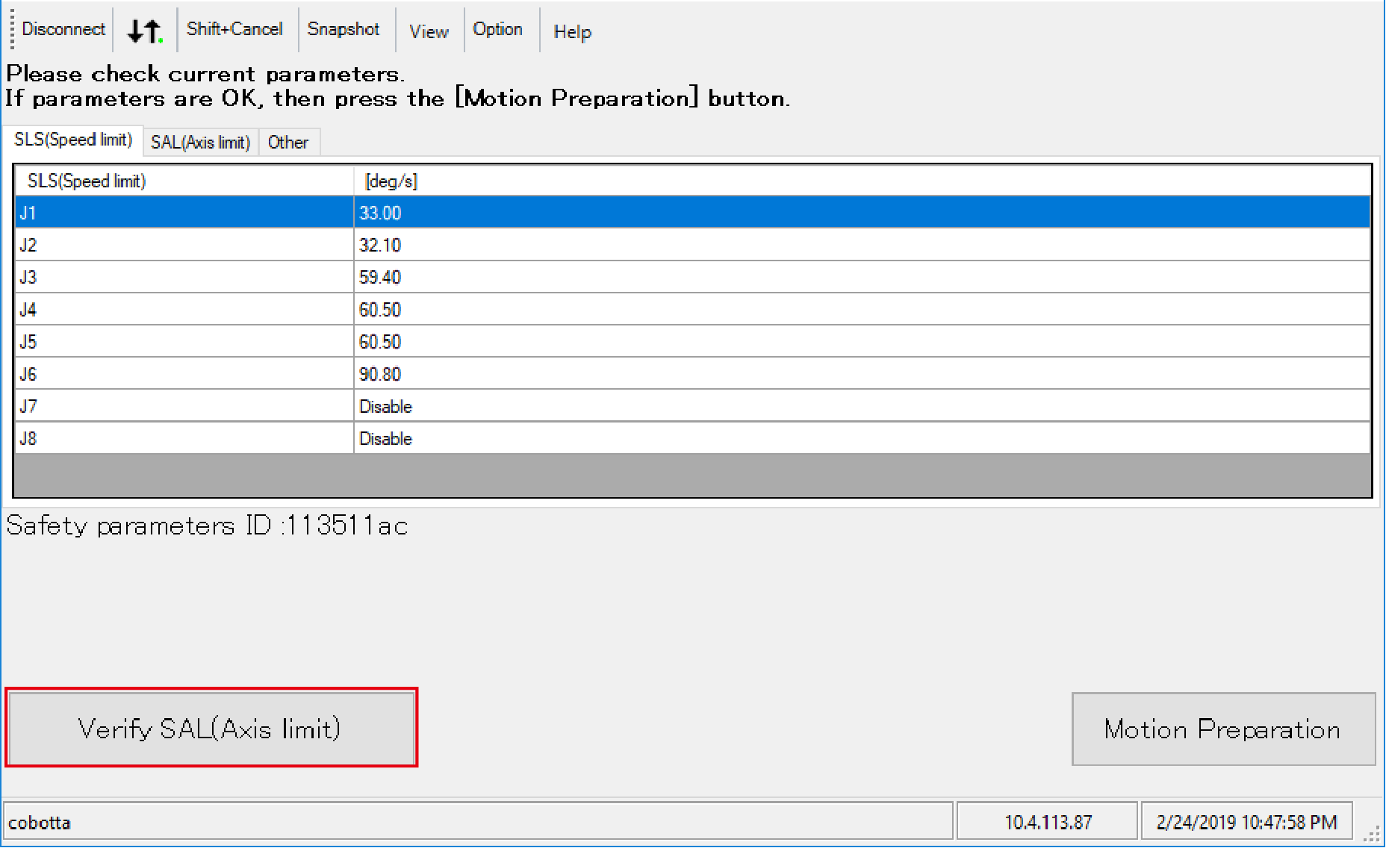1386x848 pixels.
Task: Select the J2 row with 32.10
Action: 183,245
